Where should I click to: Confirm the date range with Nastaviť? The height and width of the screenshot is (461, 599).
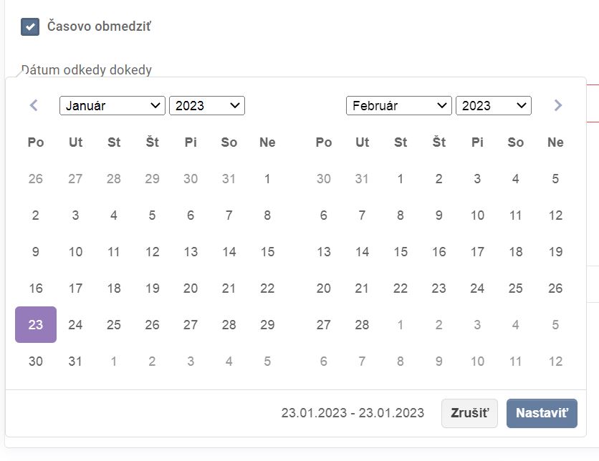[542, 413]
